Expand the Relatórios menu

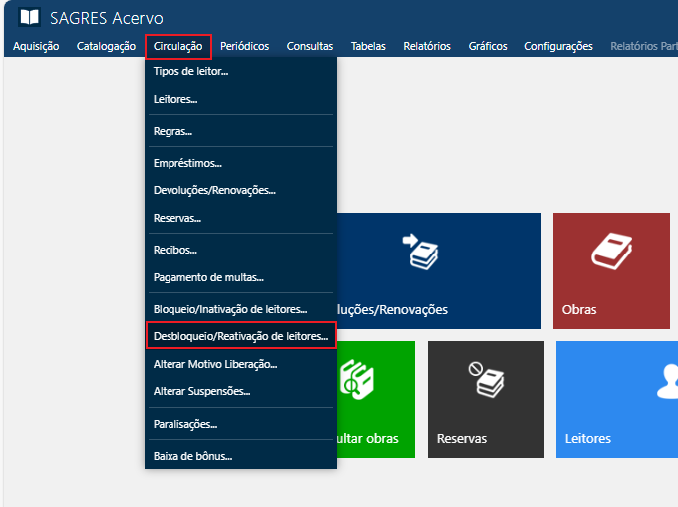point(426,46)
